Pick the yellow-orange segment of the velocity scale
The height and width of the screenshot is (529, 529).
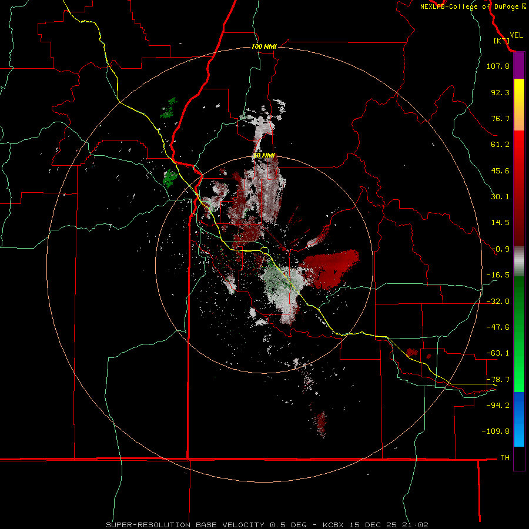[x=519, y=105]
